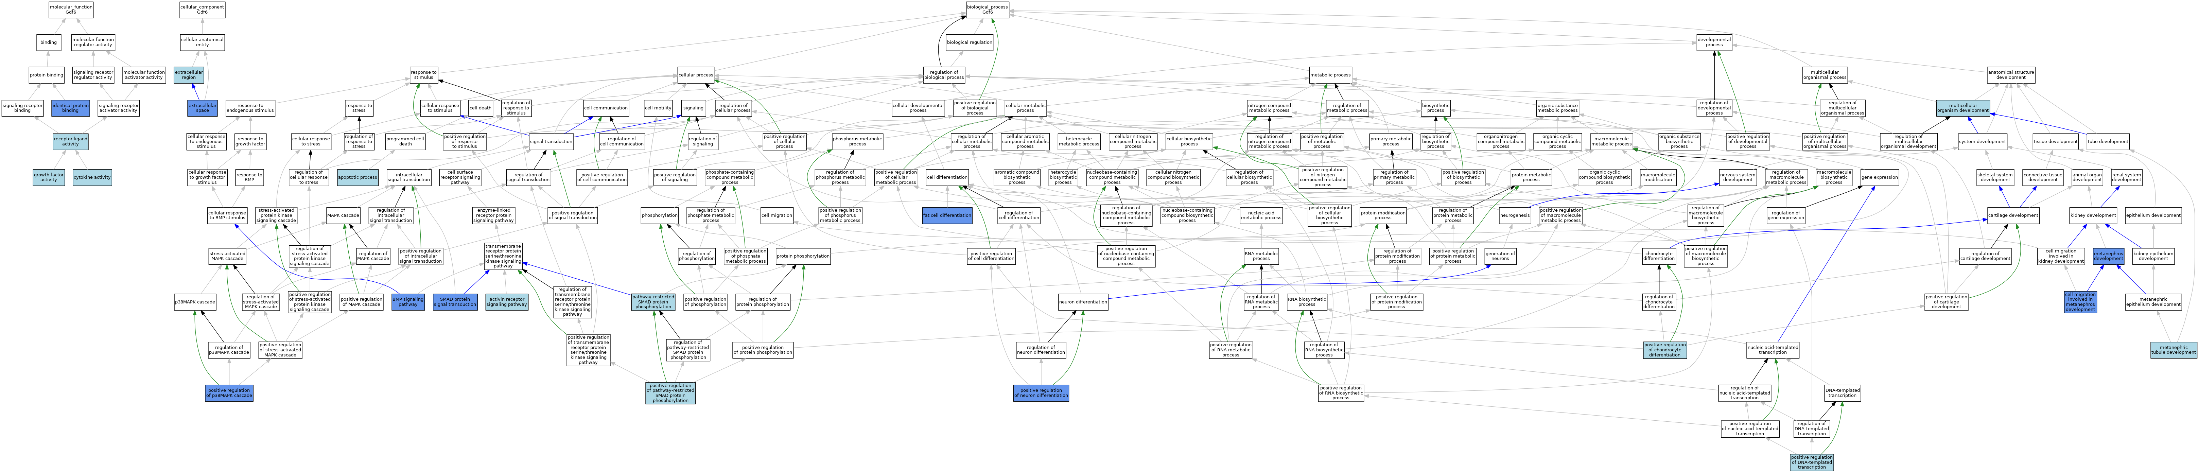The height and width of the screenshot is (473, 2199).
Task: Select "cell migration involved in metanephros development" node
Action: pos(2080,301)
